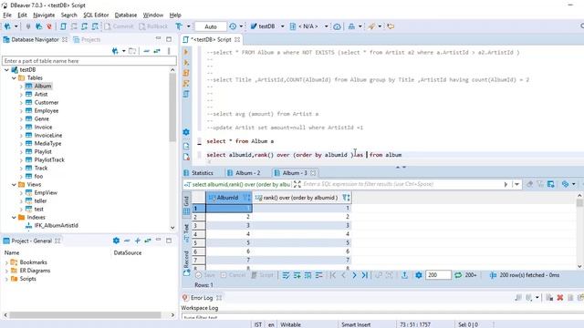Image resolution: width=584 pixels, height=328 pixels.
Task: Switch results to Text view
Action: click(186, 233)
